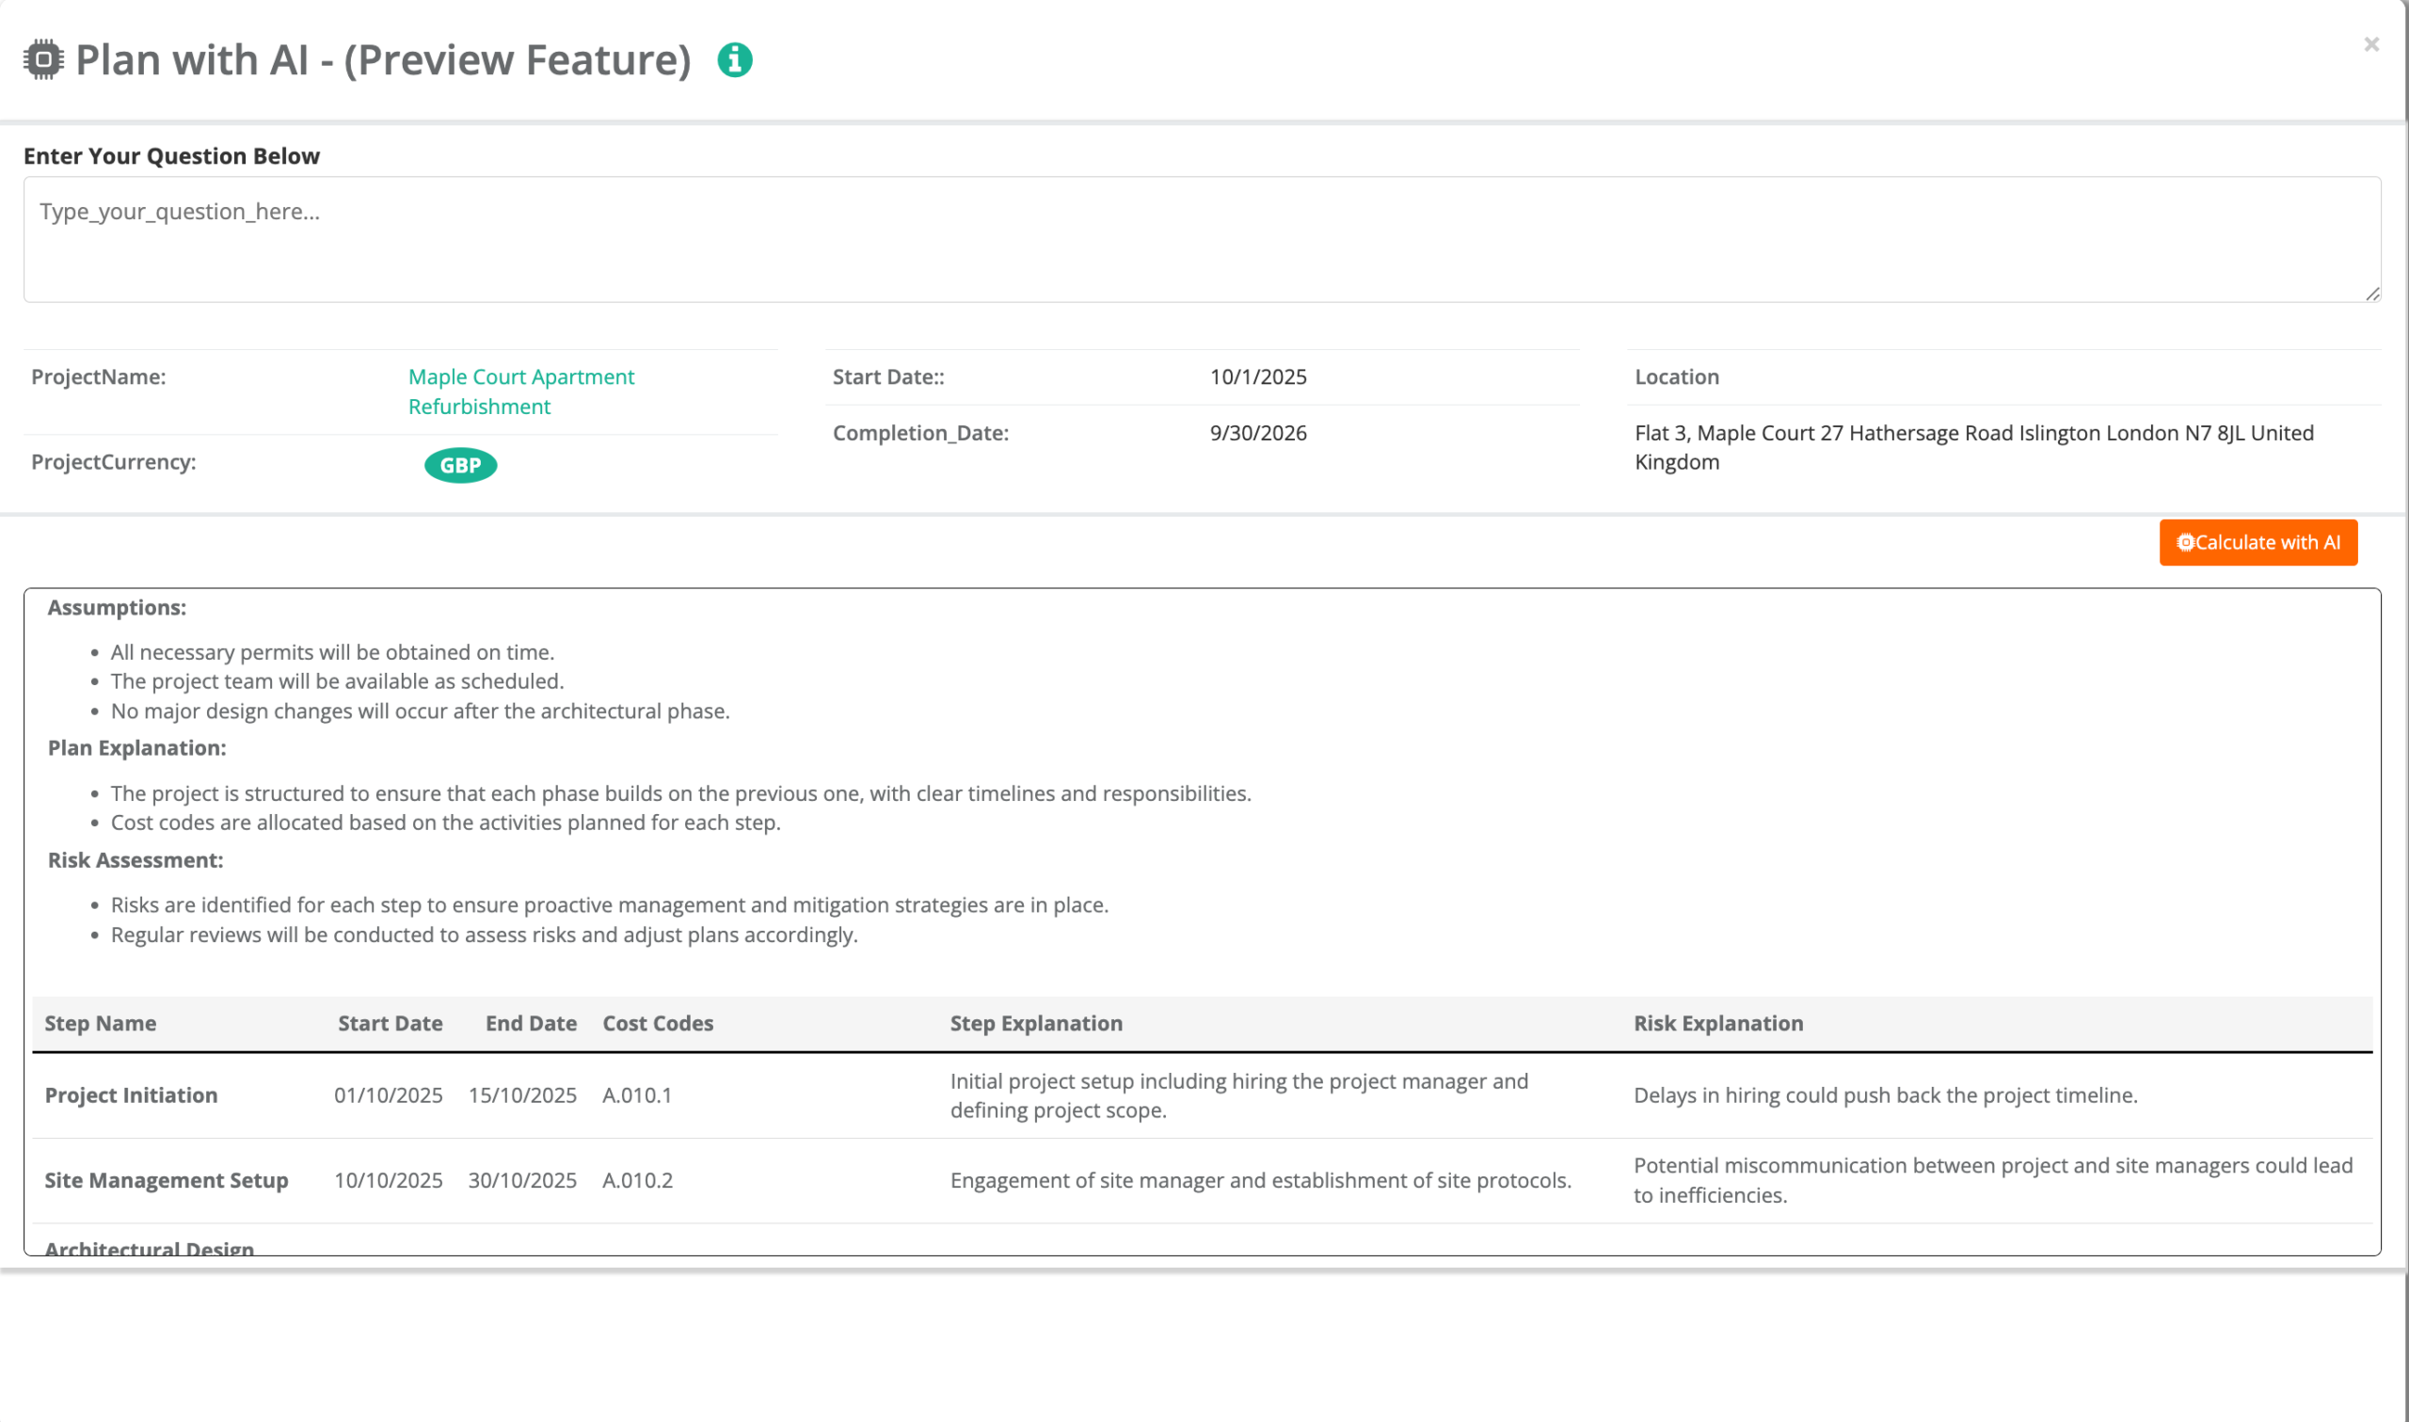
Task: Click the Risk Explanation column header
Action: [x=1717, y=1023]
